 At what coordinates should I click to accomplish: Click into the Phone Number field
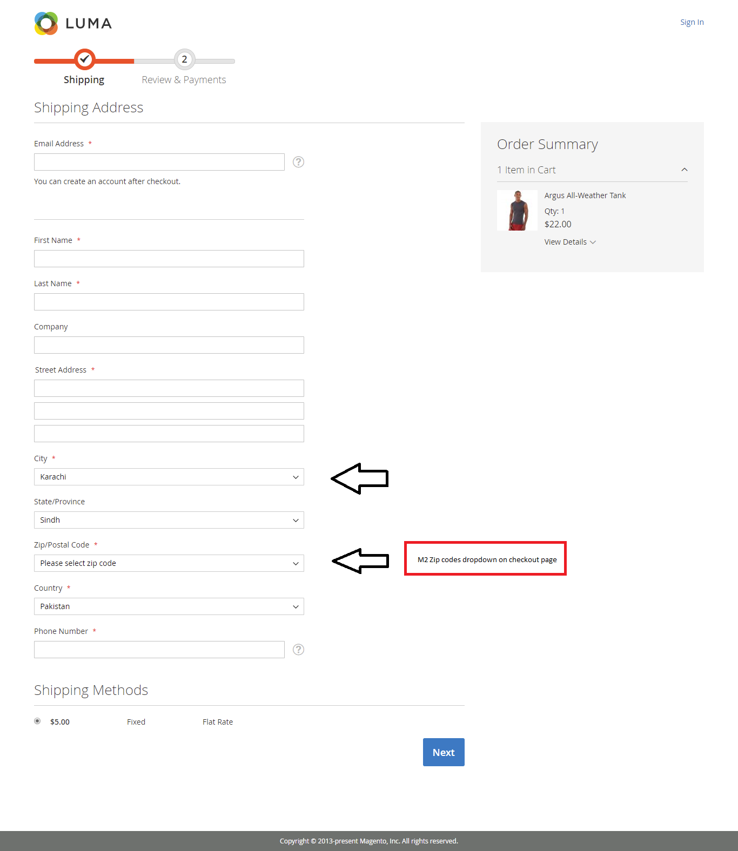point(159,650)
